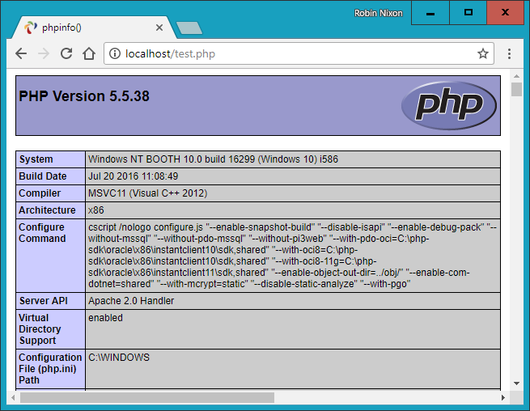The image size is (530, 411).
Task: Click the vertical scrollbar thumb
Action: [516, 90]
